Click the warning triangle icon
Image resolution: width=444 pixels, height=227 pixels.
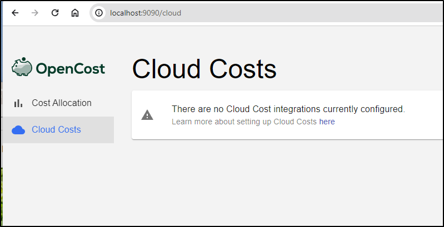click(x=147, y=115)
